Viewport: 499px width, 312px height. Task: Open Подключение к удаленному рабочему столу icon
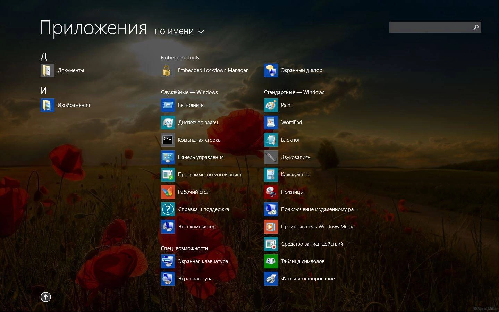(271, 209)
